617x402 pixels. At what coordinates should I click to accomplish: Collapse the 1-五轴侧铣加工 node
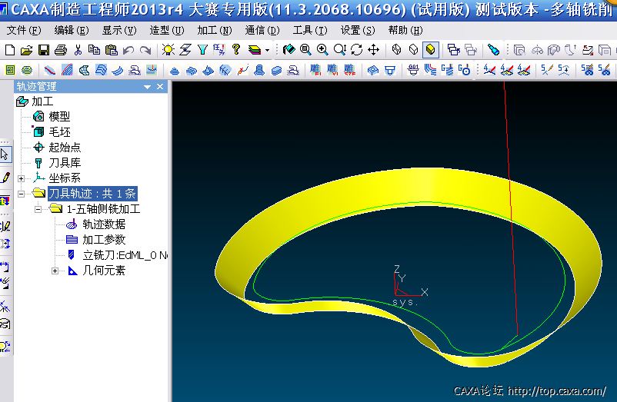click(x=38, y=209)
